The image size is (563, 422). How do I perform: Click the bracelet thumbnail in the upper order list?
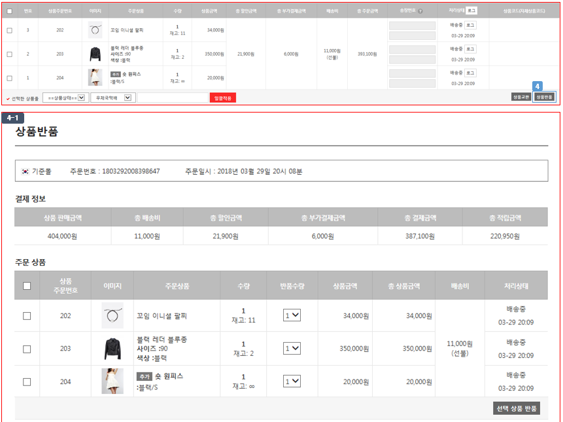coord(95,30)
